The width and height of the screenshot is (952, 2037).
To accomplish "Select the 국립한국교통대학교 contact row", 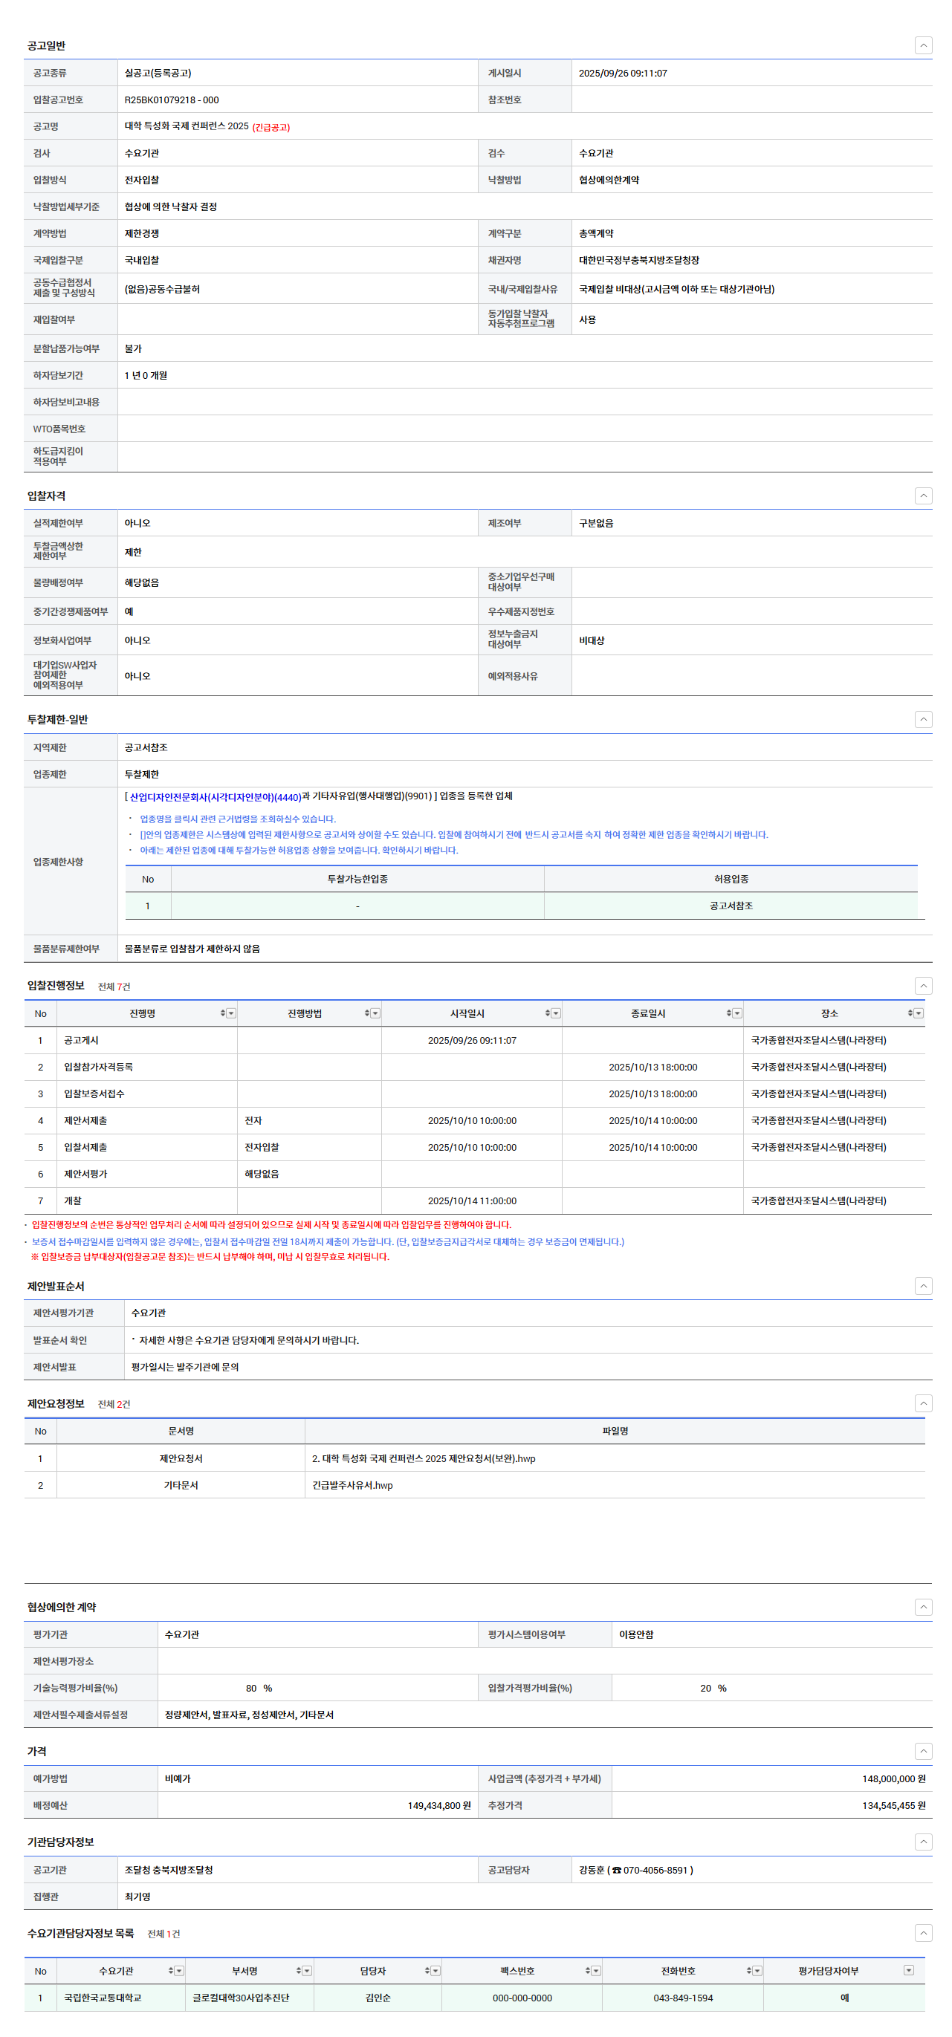I will point(103,1998).
